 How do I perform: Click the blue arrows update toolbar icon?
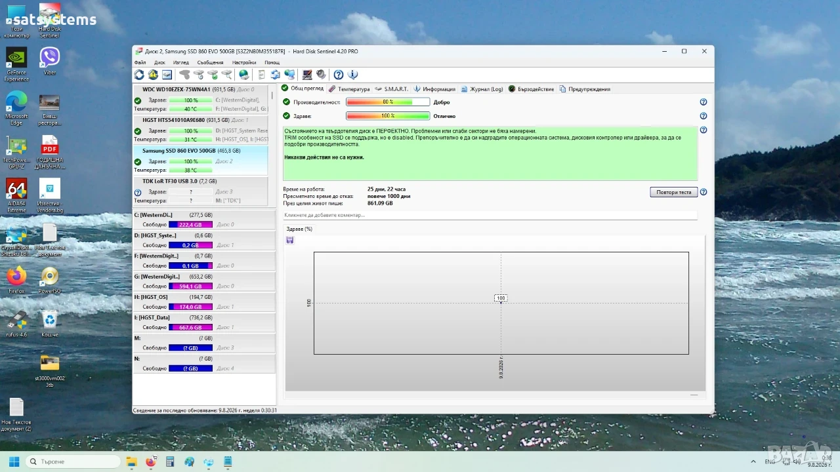point(276,75)
